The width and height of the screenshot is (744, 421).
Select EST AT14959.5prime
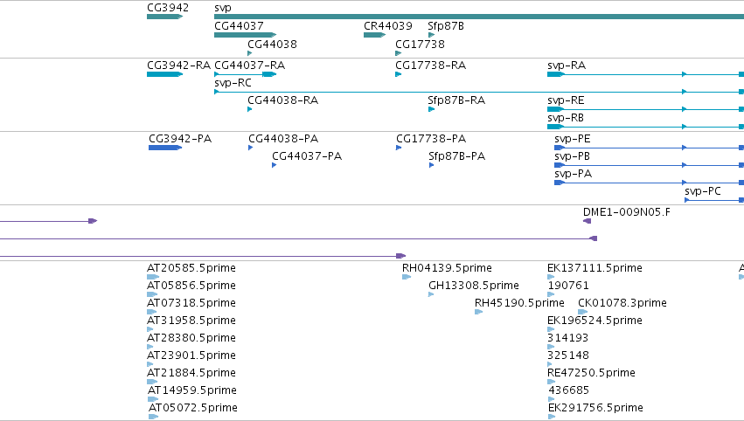click(153, 399)
